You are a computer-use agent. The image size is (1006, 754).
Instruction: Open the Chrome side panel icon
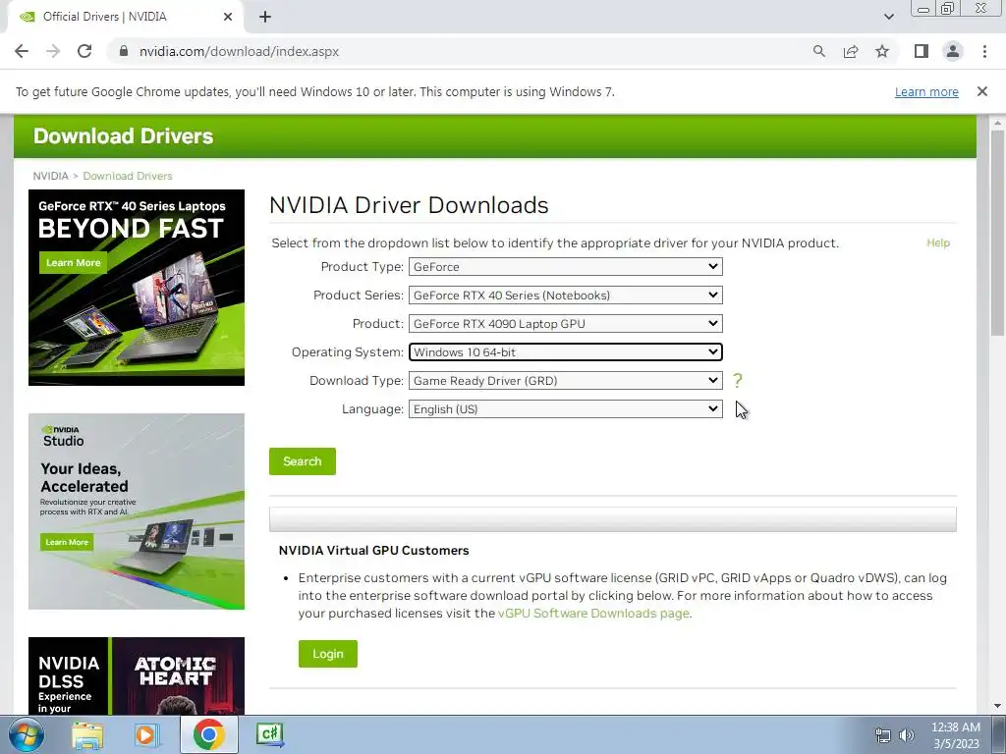922,51
